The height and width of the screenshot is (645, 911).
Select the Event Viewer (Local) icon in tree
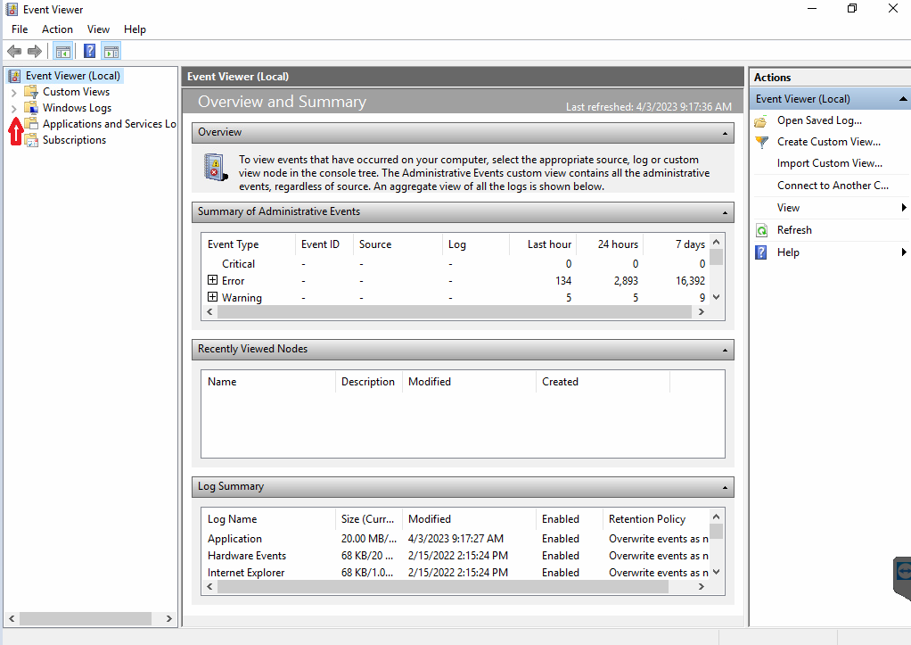point(13,75)
